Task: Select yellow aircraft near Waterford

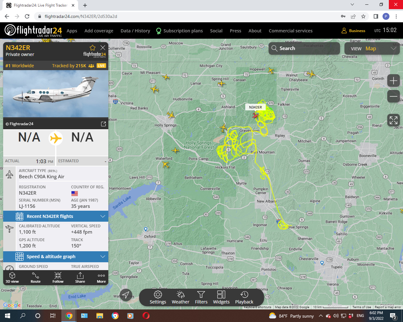Action: (x=166, y=164)
